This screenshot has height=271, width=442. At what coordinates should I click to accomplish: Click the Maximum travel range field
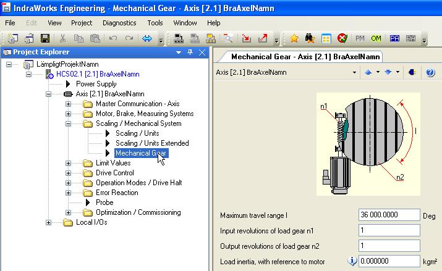(x=389, y=215)
